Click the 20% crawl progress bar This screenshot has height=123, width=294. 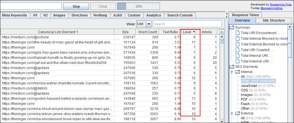(139, 6)
